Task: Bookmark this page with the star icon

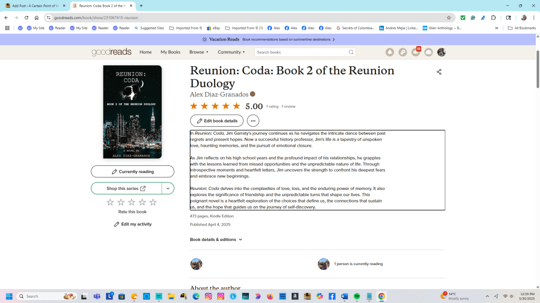Action: coord(449,17)
